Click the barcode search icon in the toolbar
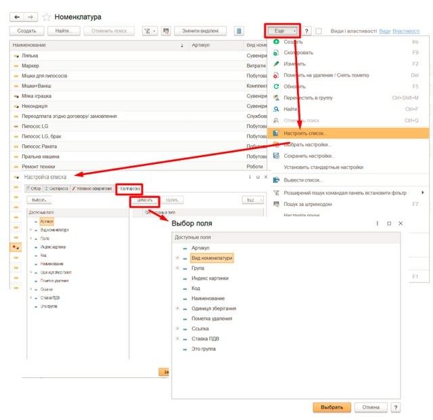The image size is (433, 420). click(239, 31)
